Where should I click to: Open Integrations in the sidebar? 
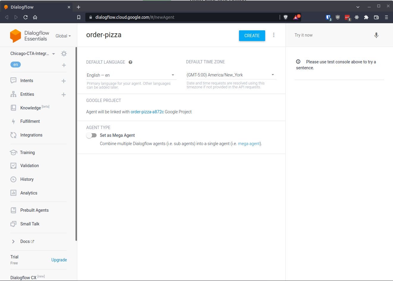point(31,135)
